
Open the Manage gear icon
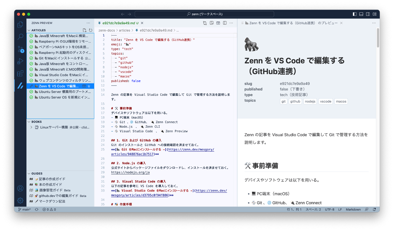(20, 200)
